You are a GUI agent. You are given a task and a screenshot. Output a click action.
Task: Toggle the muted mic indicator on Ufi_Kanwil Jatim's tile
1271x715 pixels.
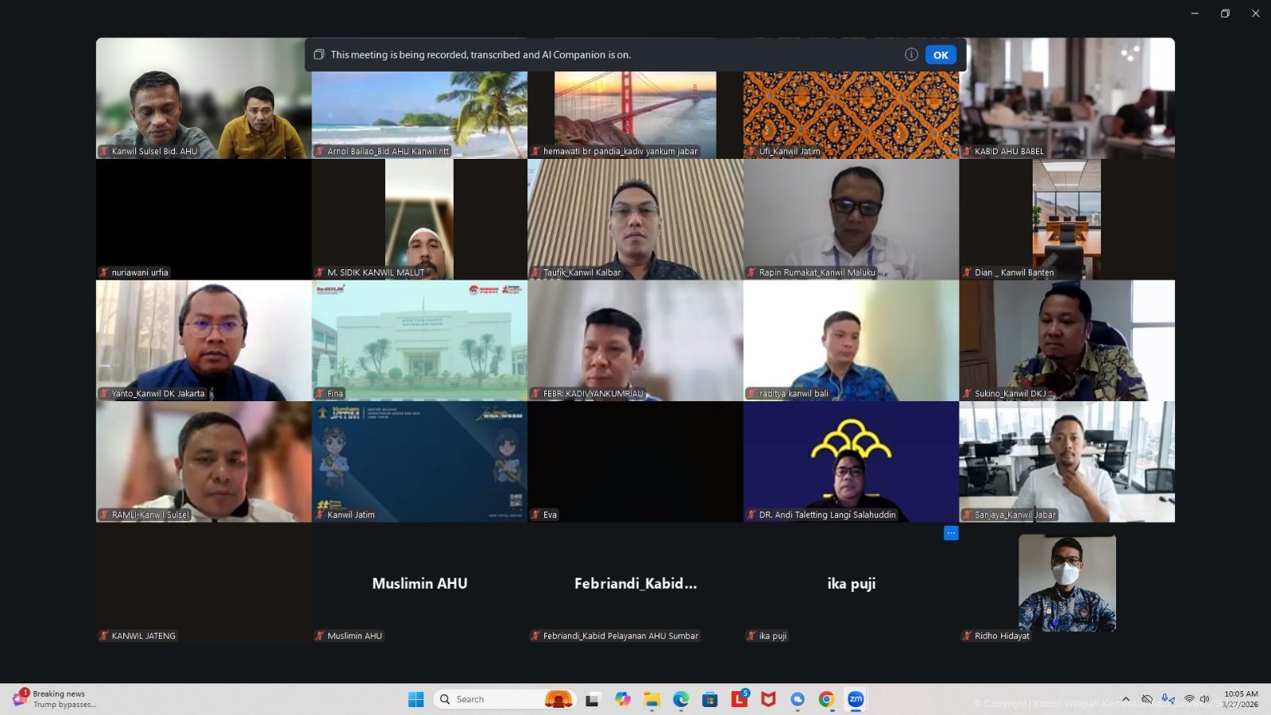pyautogui.click(x=751, y=151)
